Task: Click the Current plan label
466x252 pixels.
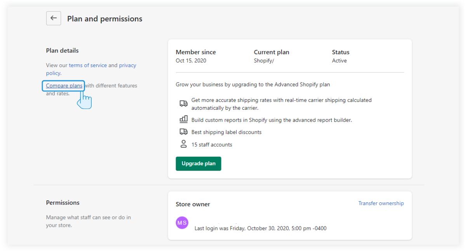Action: (x=271, y=52)
